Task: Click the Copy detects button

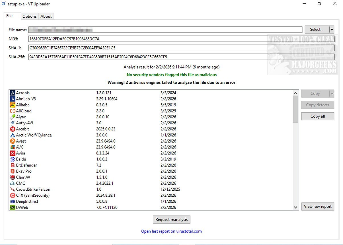Action: 318,105
